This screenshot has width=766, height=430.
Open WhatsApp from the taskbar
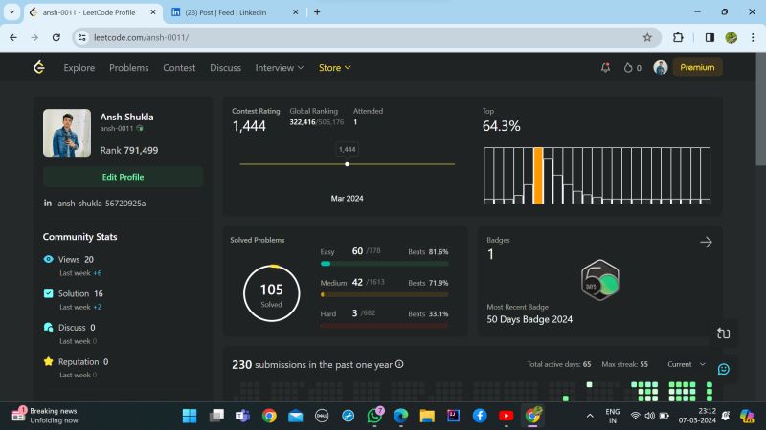pos(374,416)
